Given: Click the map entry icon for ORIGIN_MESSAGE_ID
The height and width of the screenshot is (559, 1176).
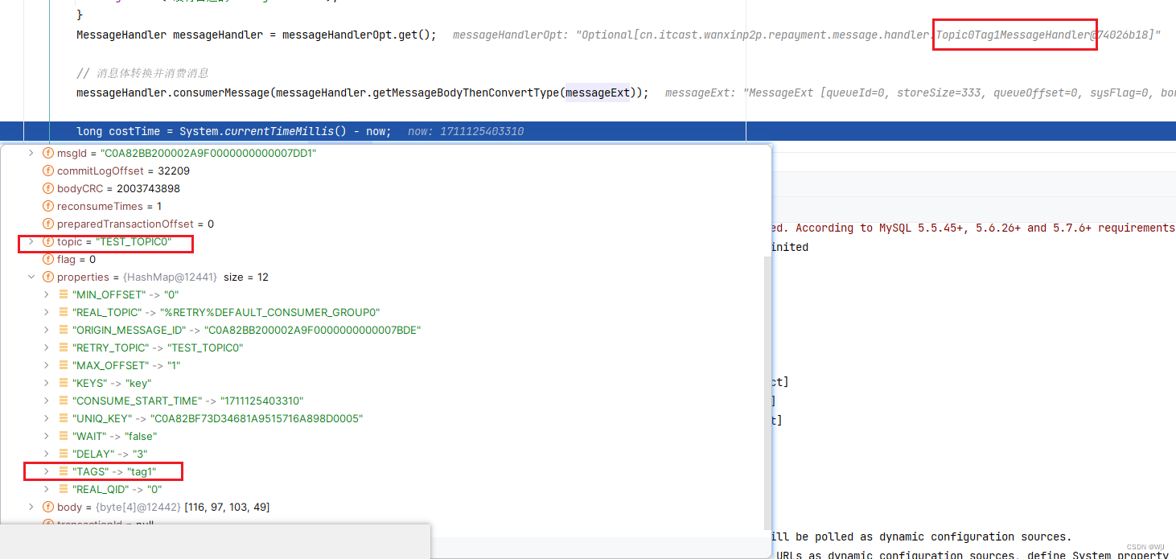Looking at the screenshot, I should pos(64,330).
